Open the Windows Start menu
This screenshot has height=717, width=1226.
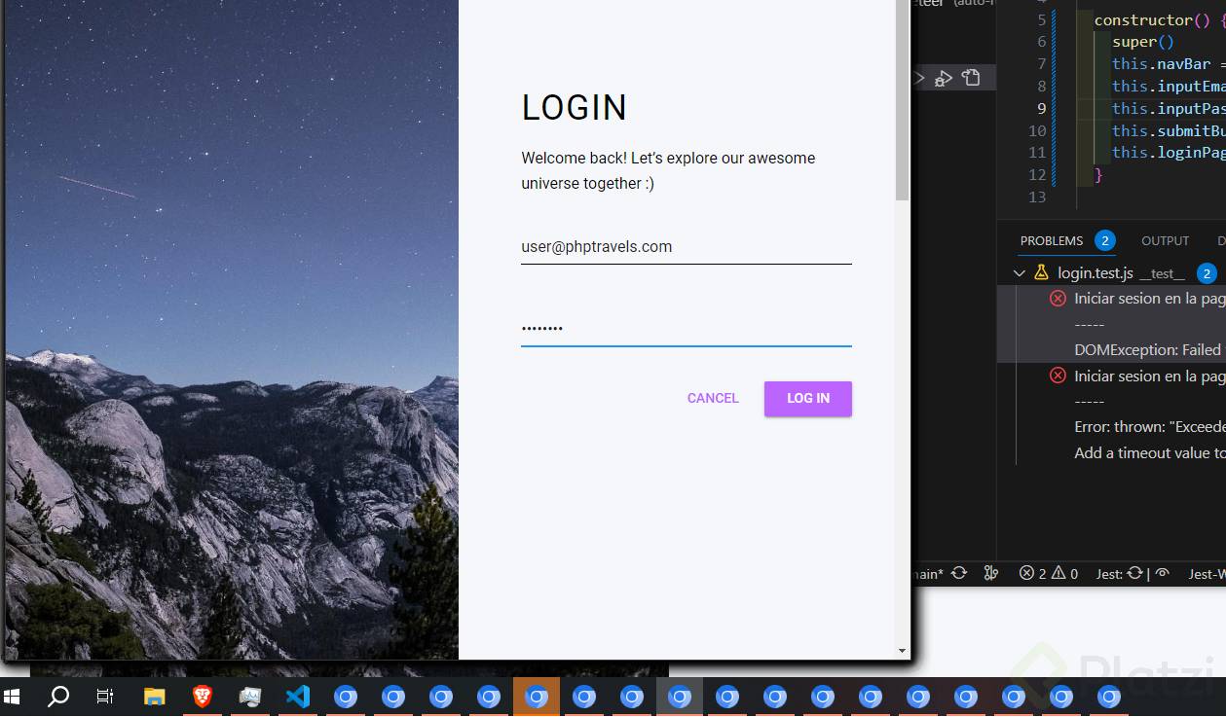(13, 697)
